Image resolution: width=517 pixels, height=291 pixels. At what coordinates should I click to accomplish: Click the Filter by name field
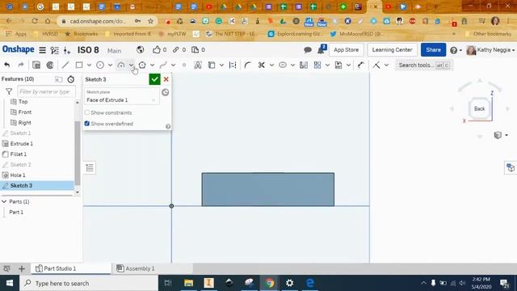click(46, 91)
